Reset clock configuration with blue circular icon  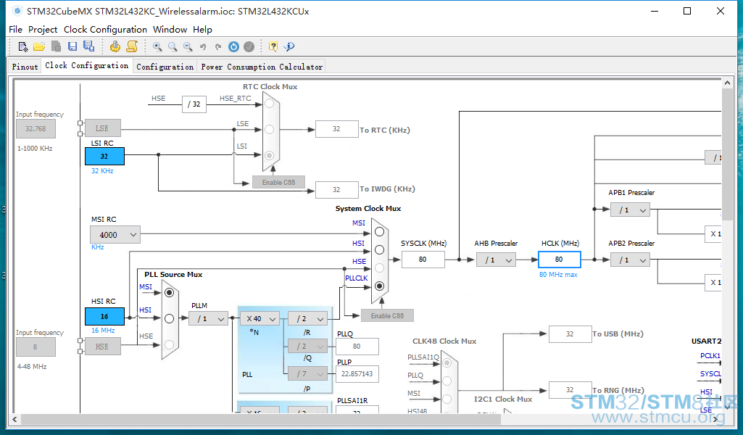point(233,46)
